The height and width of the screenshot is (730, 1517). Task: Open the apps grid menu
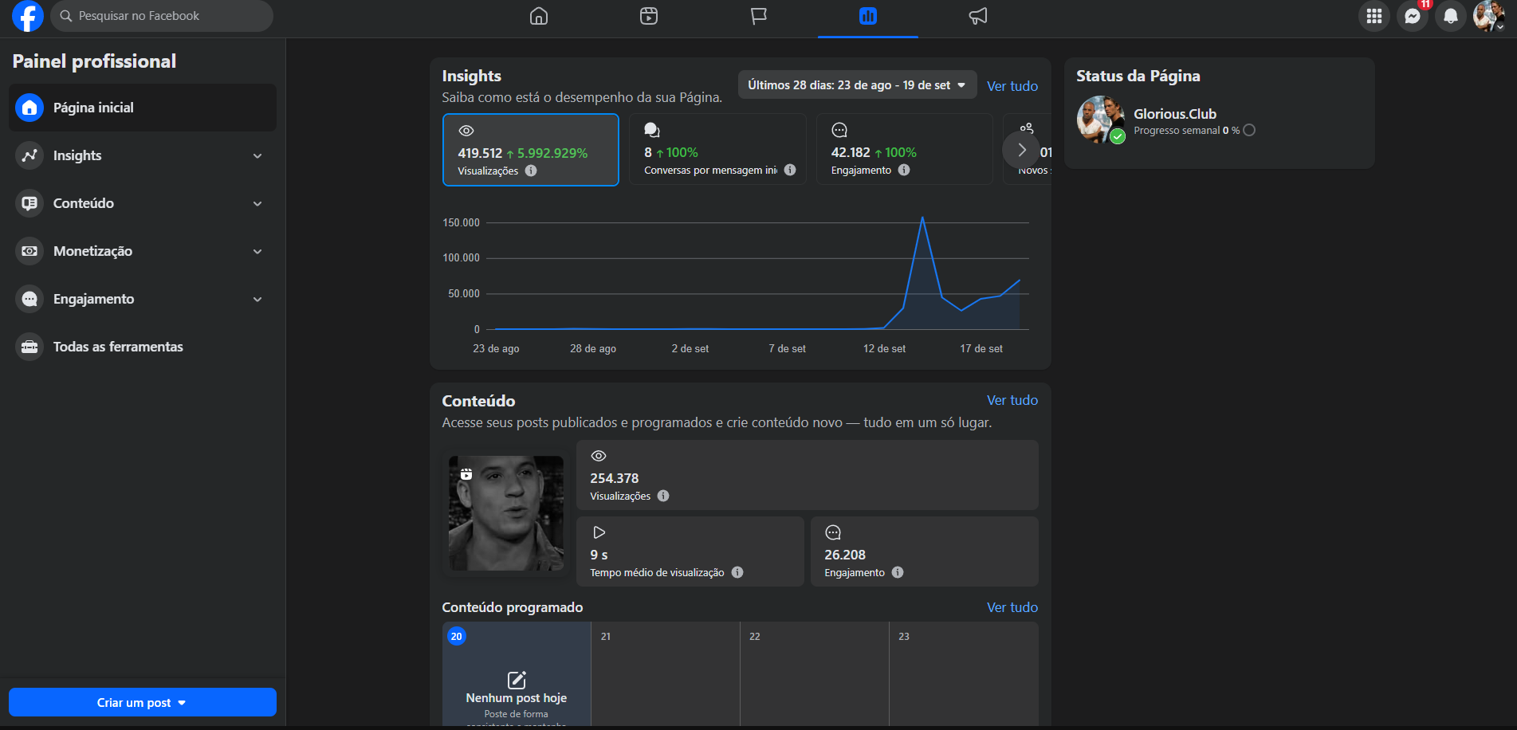coord(1374,16)
